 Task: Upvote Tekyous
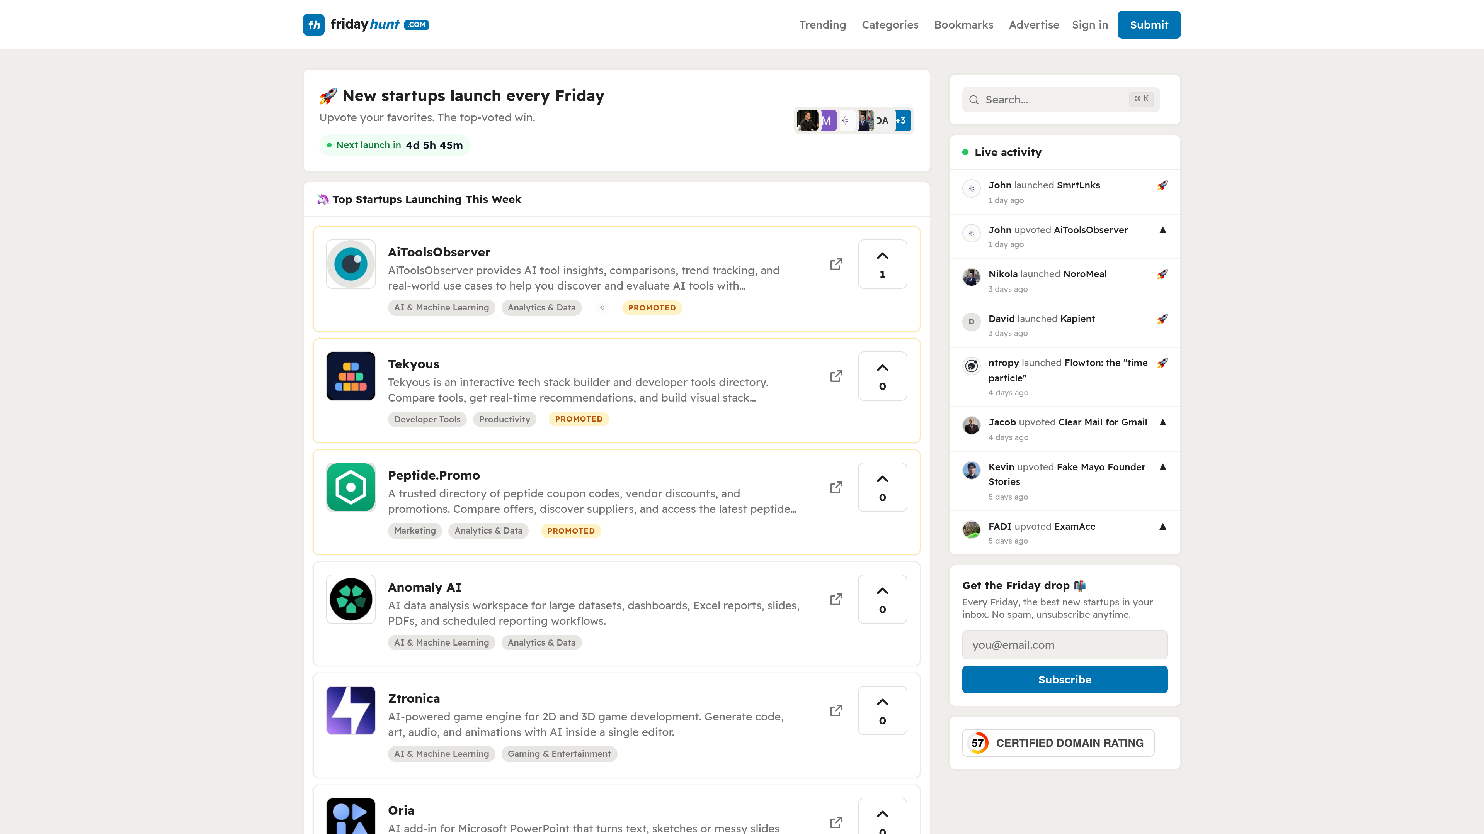tap(883, 376)
